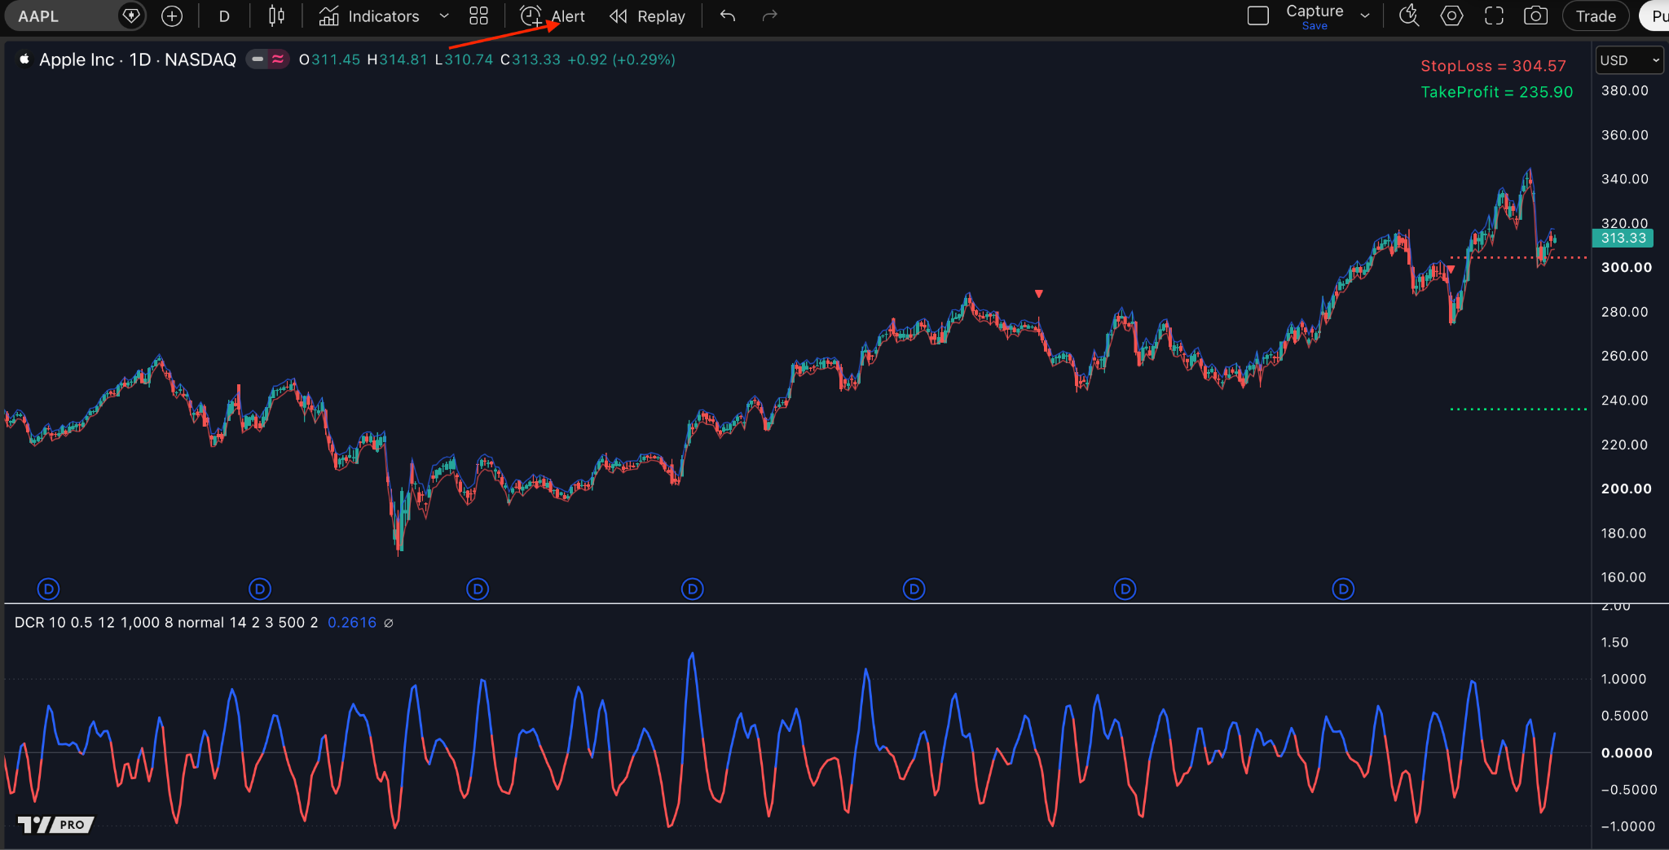Click the current price label 313.33

click(x=1623, y=239)
